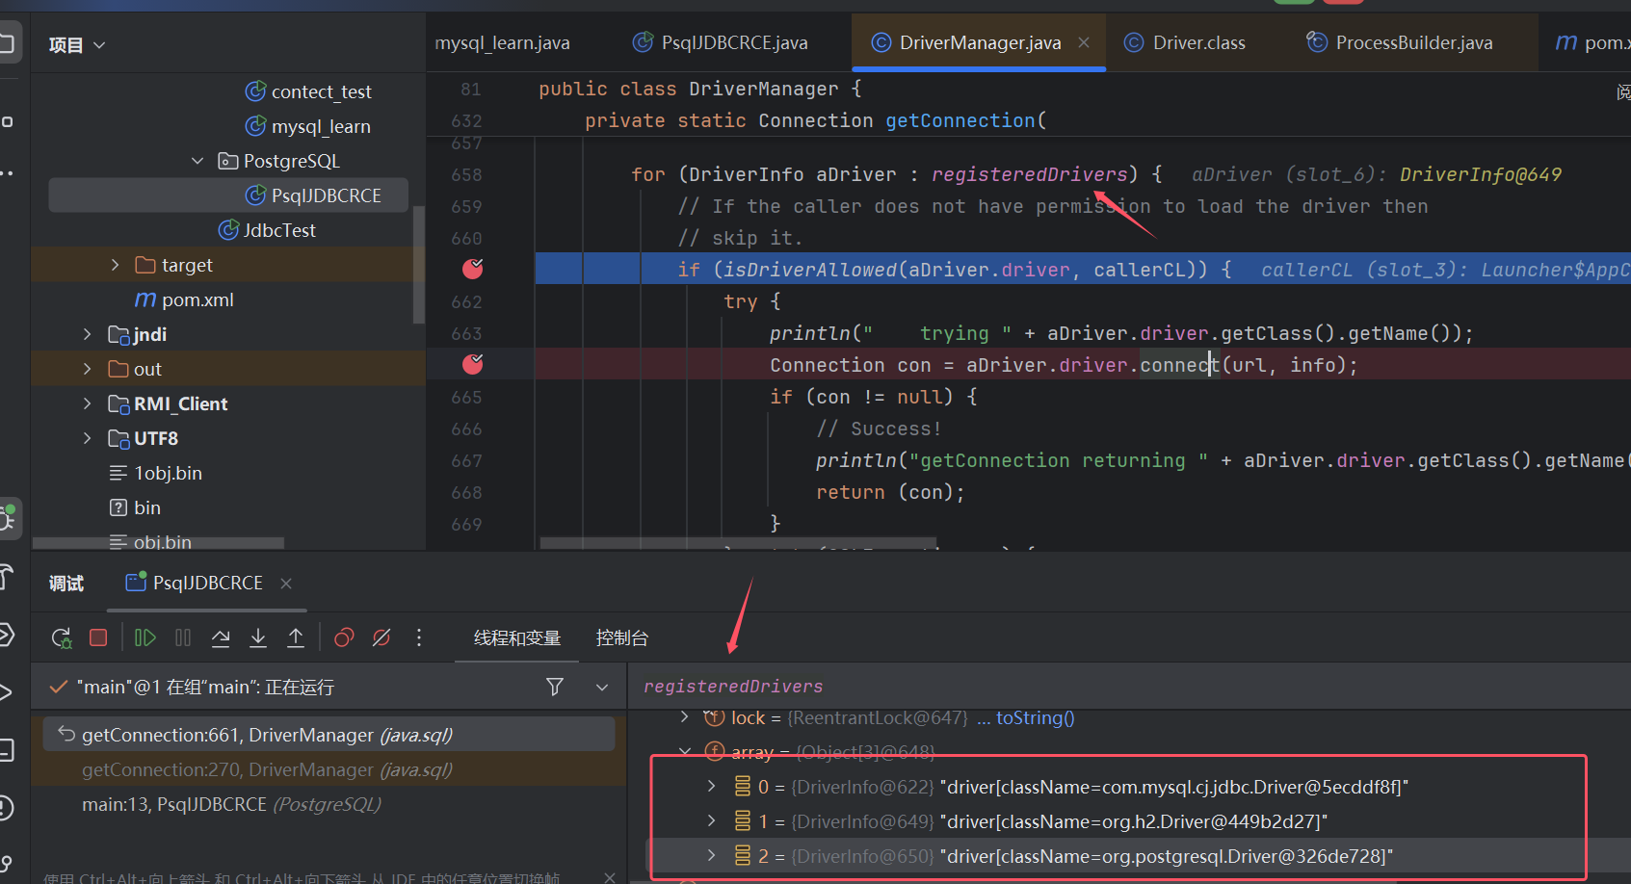Stop the debug session with red square
The height and width of the screenshot is (884, 1631).
(98, 637)
